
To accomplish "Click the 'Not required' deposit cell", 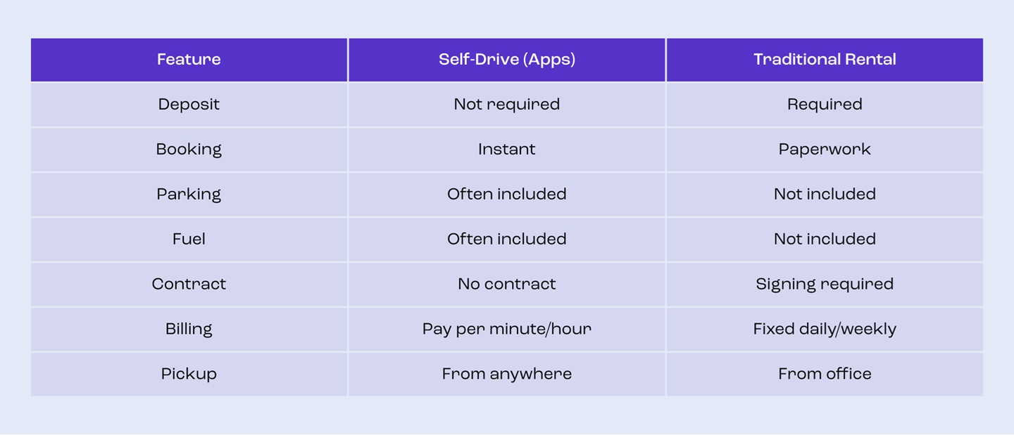I will pos(507,105).
